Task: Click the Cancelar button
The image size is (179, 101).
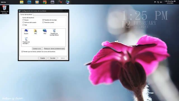Action: click(53, 58)
